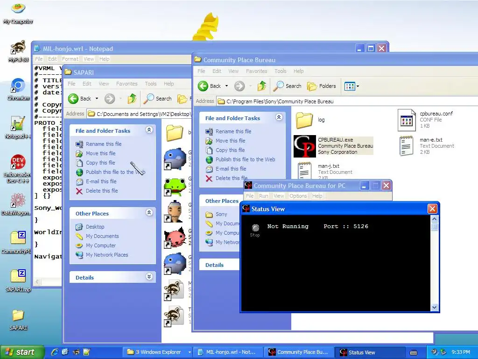
Task: Select the pink cat avatar shortcut in SAPARI
Action: coord(175,238)
